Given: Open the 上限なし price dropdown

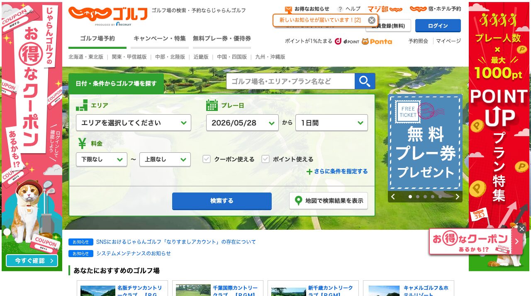Looking at the screenshot, I should [x=165, y=159].
